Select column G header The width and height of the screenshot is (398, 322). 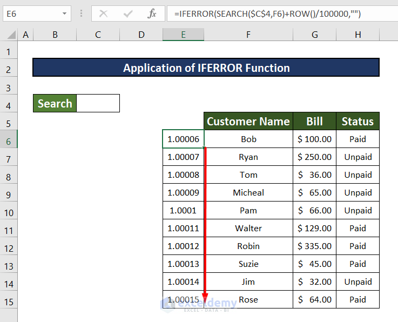(x=314, y=35)
